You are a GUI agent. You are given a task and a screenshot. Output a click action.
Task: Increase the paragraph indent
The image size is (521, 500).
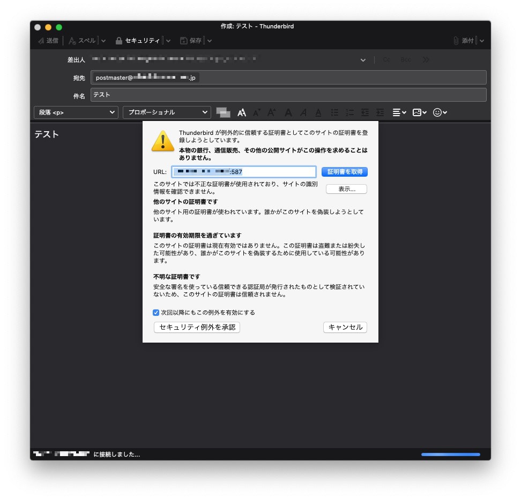tap(379, 112)
